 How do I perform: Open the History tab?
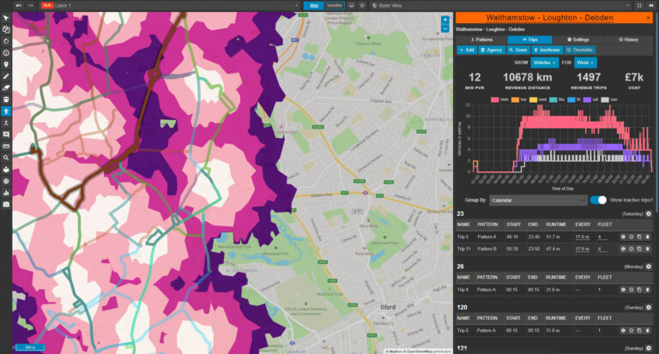coord(628,39)
